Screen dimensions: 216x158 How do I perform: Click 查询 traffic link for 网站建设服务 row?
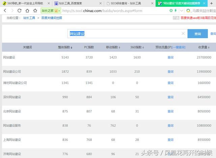170,125
